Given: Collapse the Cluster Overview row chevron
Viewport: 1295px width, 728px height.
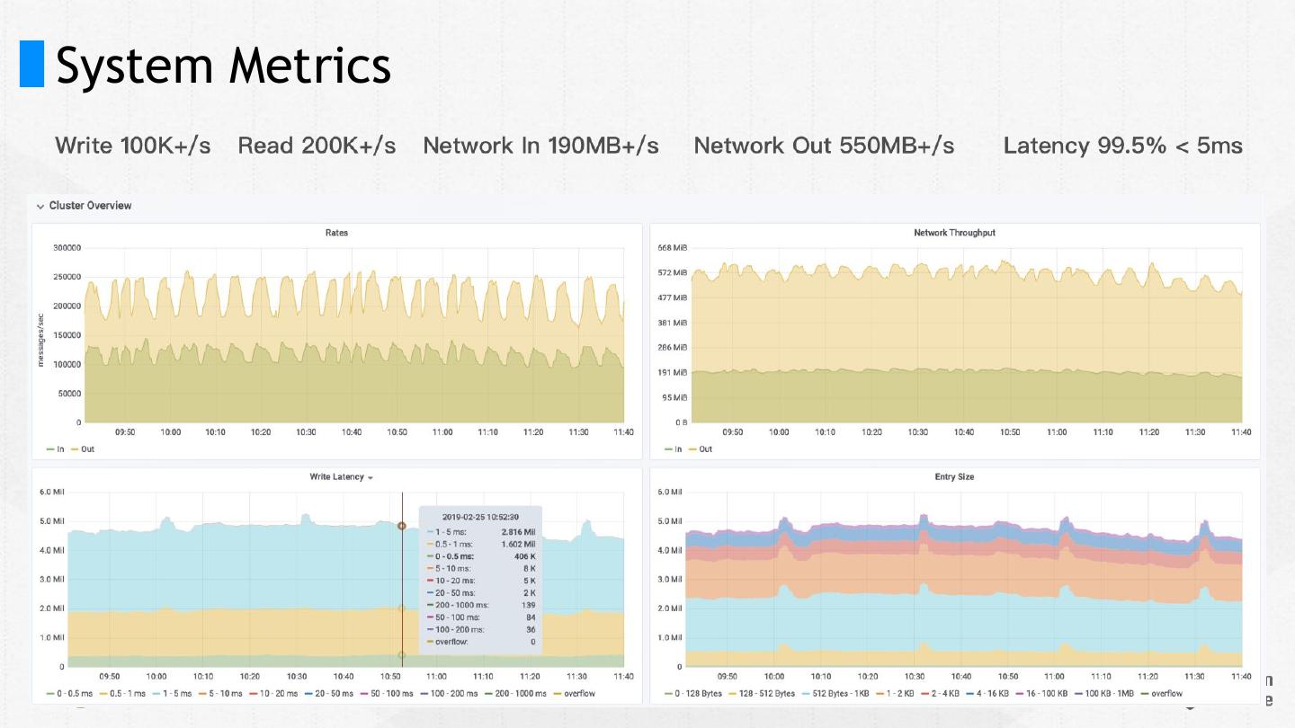Looking at the screenshot, I should point(40,206).
